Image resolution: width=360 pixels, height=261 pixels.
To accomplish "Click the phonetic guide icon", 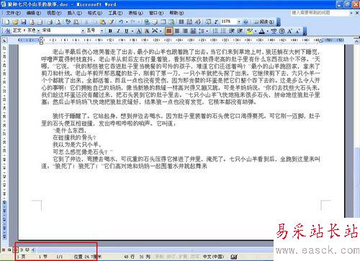I will [x=274, y=31].
